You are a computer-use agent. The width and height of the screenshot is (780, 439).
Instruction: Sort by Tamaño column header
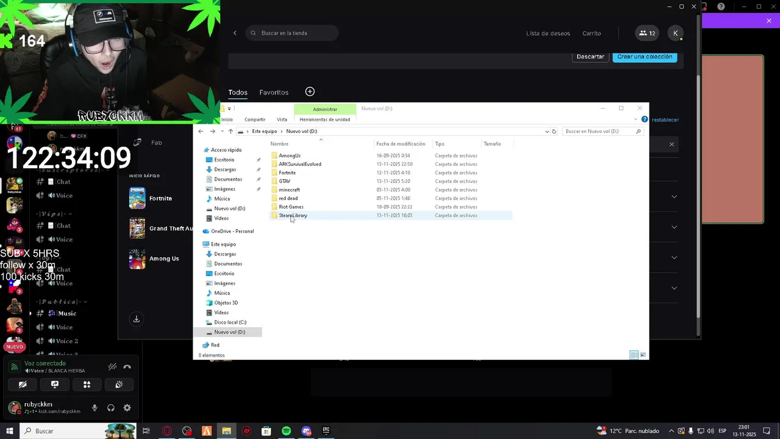(492, 144)
